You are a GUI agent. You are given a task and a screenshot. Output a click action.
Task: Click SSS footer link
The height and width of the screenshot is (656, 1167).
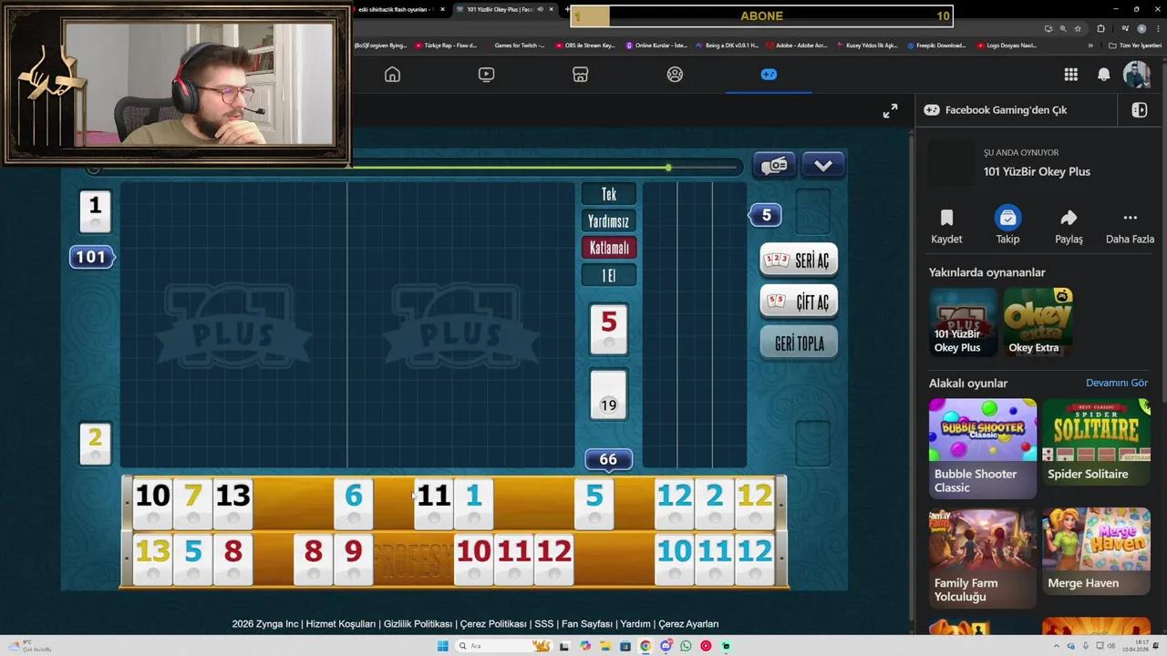544,624
